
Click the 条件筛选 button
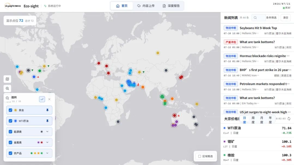tap(271, 18)
